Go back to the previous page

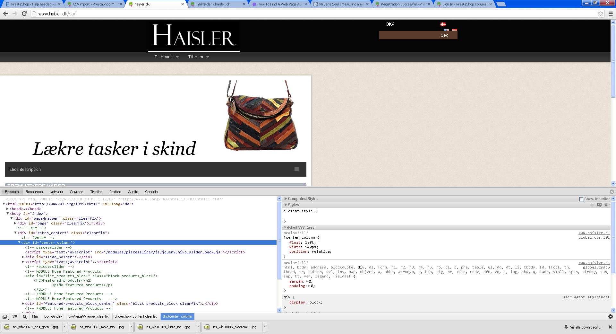5,13
